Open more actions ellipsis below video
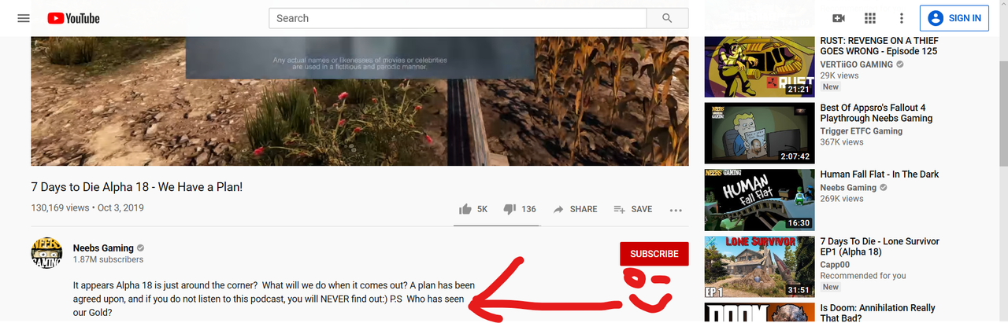Screen dimensions: 1008x323 (x=676, y=210)
